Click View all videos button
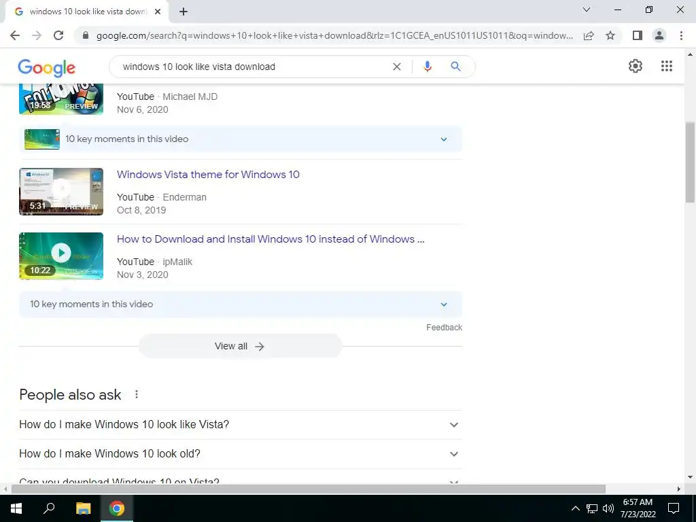 [241, 346]
